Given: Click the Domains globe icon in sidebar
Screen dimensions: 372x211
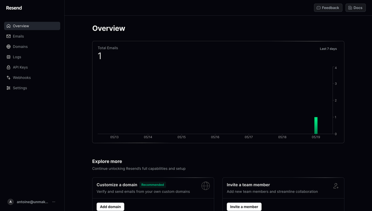Looking at the screenshot, I should click(8, 47).
